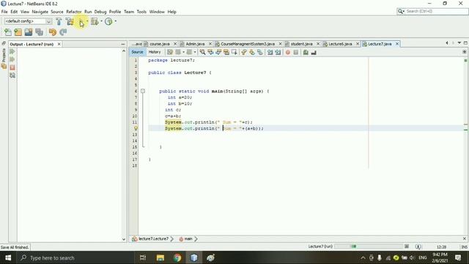Click the Output panel settings icon below Stop
Screen dimensions: 469x264
pos(12,76)
